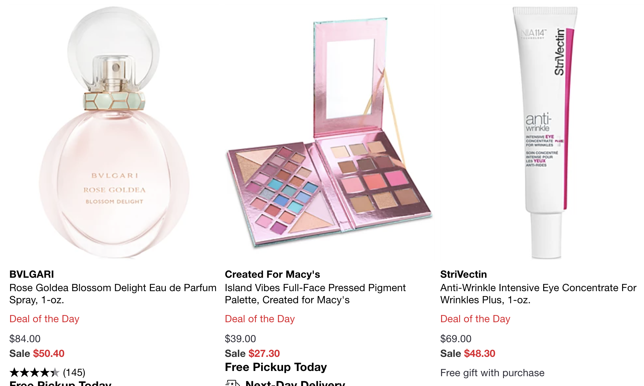Open the Island Vibes palette image
The width and height of the screenshot is (644, 386).
click(329, 132)
